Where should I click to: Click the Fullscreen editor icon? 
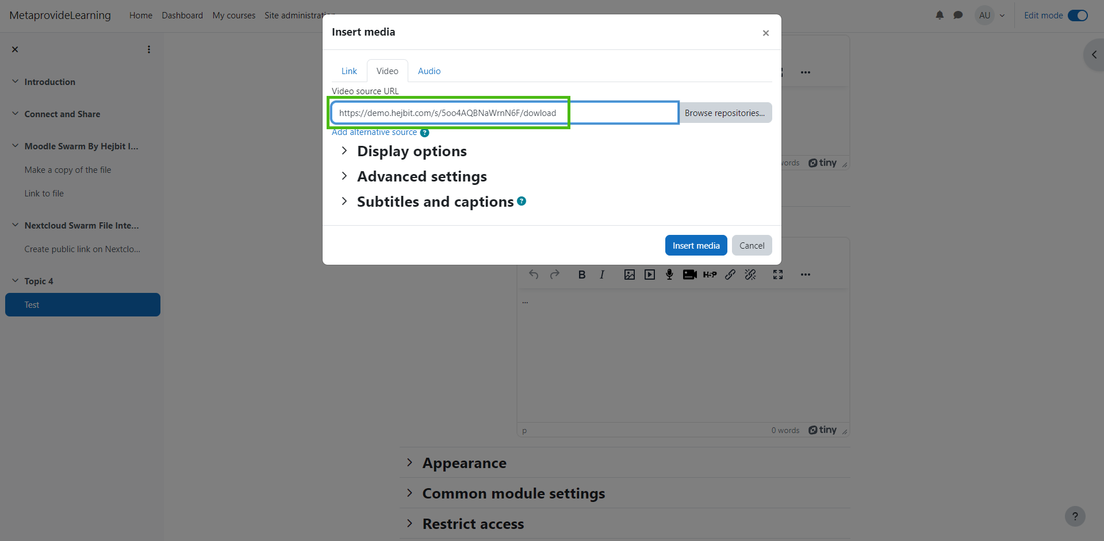tap(778, 275)
